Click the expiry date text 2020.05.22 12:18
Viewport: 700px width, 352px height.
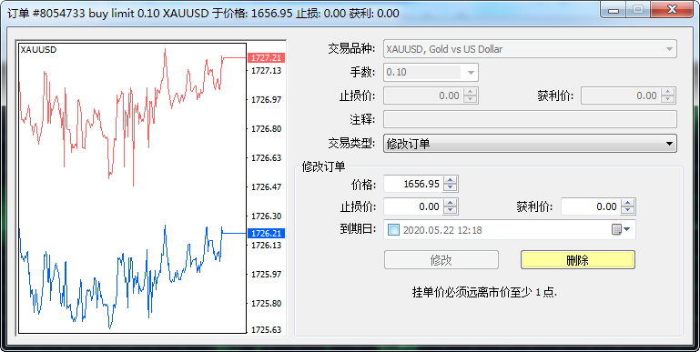[442, 230]
